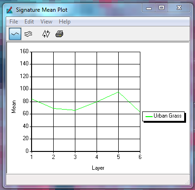
Task: Print the plot with printer icon
Action: point(59,34)
